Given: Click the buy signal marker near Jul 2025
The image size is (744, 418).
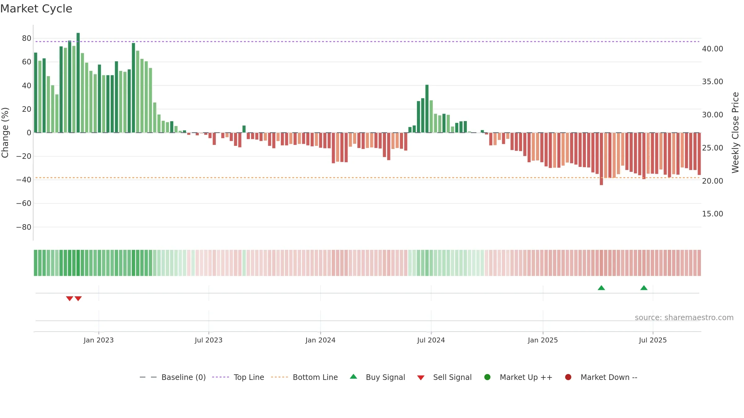Looking at the screenshot, I should point(644,288).
